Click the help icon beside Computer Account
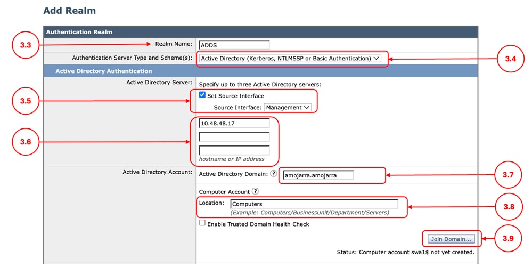Screen dimensions: 532x275 (255, 191)
